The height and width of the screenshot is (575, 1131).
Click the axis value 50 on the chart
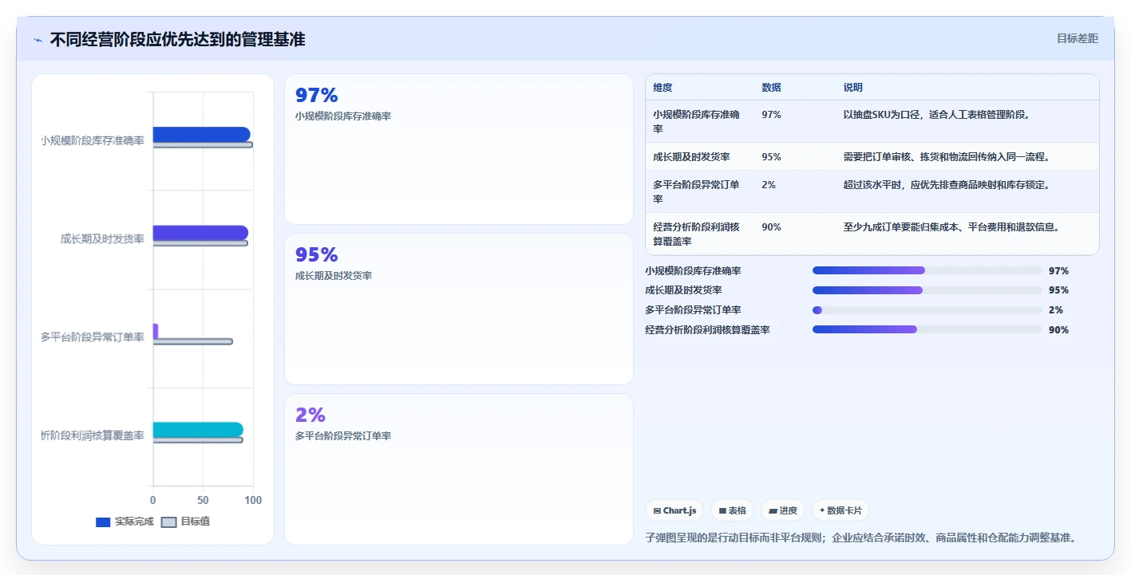[203, 500]
